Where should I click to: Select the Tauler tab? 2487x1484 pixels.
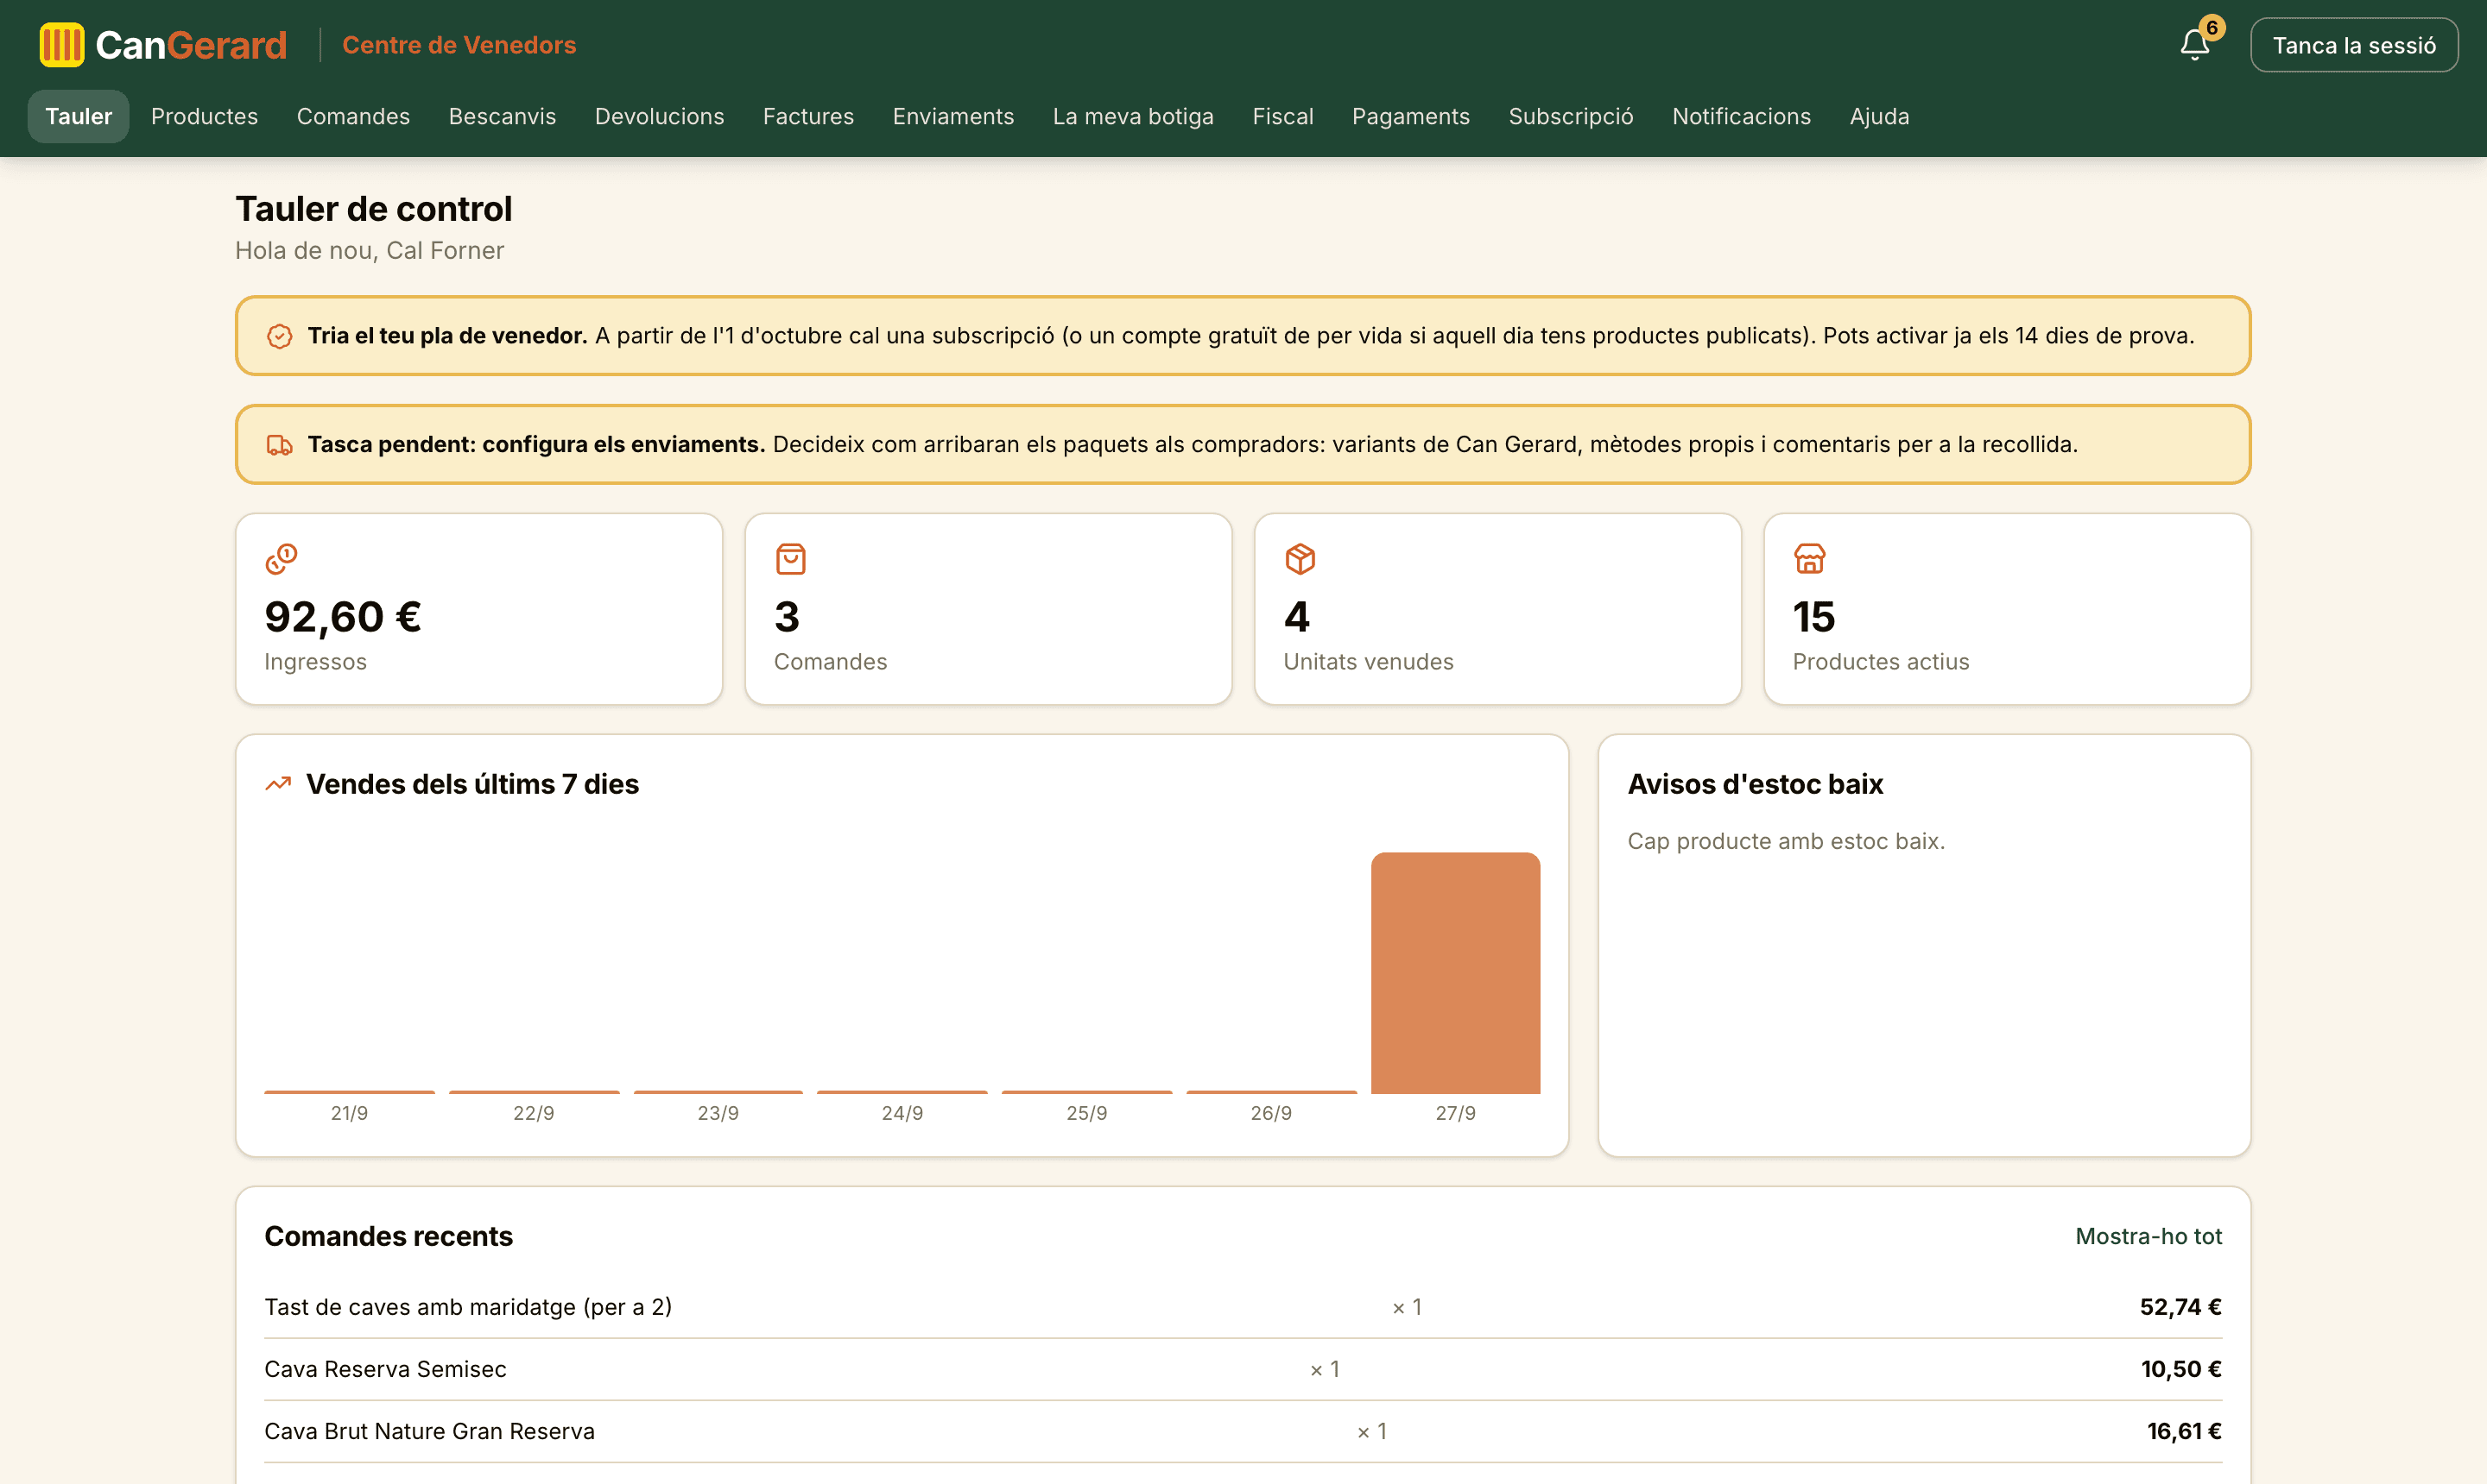(78, 117)
